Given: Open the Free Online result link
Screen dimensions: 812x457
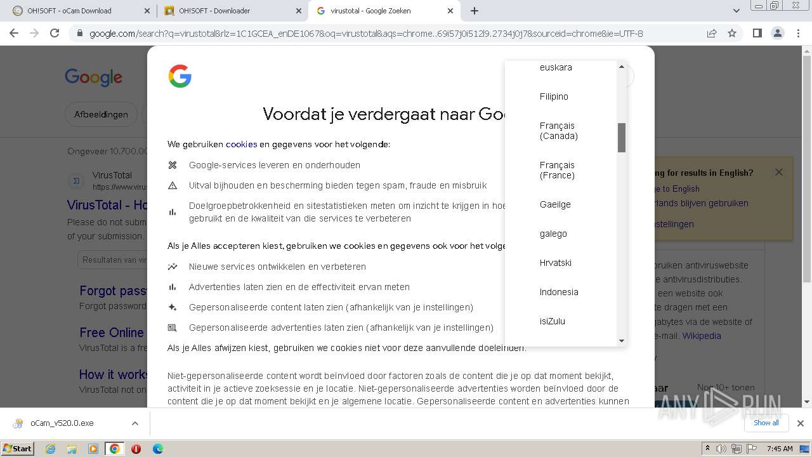Looking at the screenshot, I should 112,333.
